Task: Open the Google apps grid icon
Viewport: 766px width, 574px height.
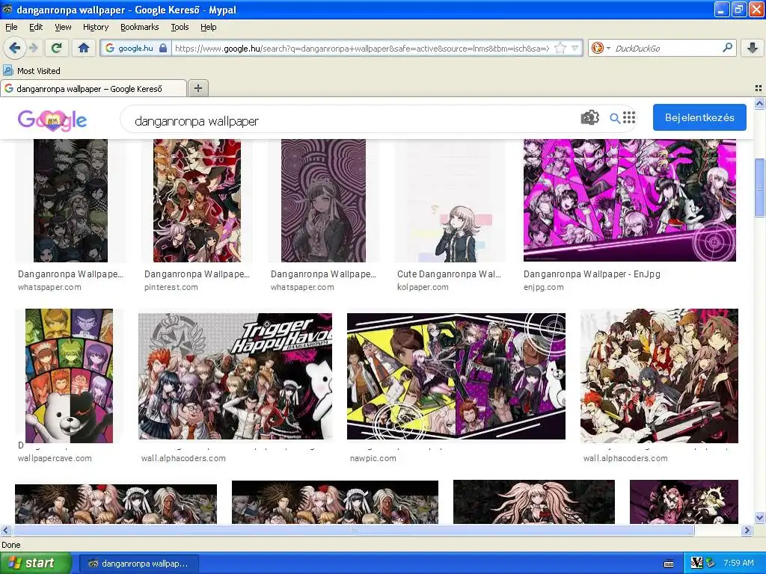Action: 629,117
